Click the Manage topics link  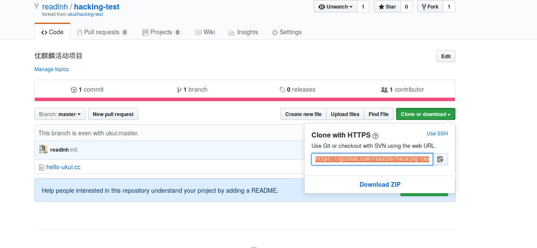52,69
